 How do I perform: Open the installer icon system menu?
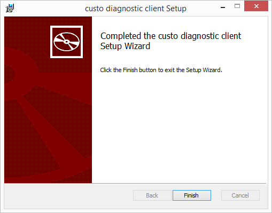point(10,8)
